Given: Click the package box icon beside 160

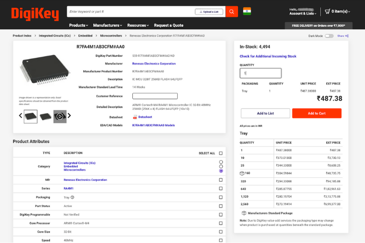Looking at the screenshot, I should [242, 173].
